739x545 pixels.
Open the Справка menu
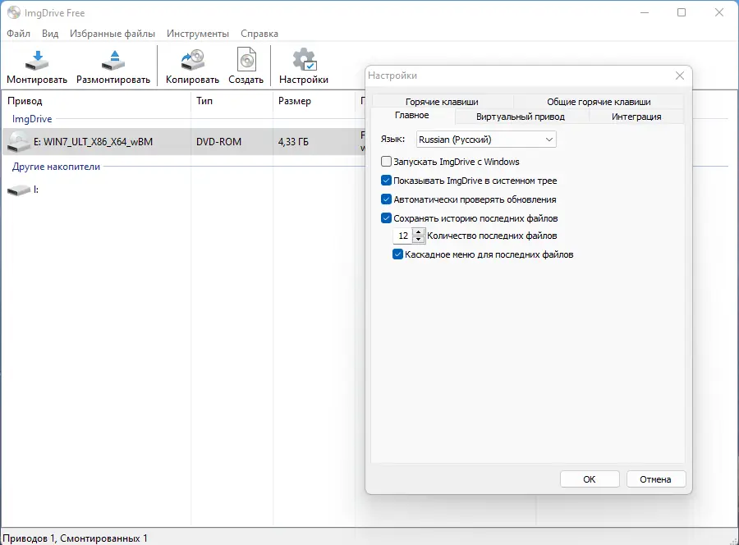259,34
